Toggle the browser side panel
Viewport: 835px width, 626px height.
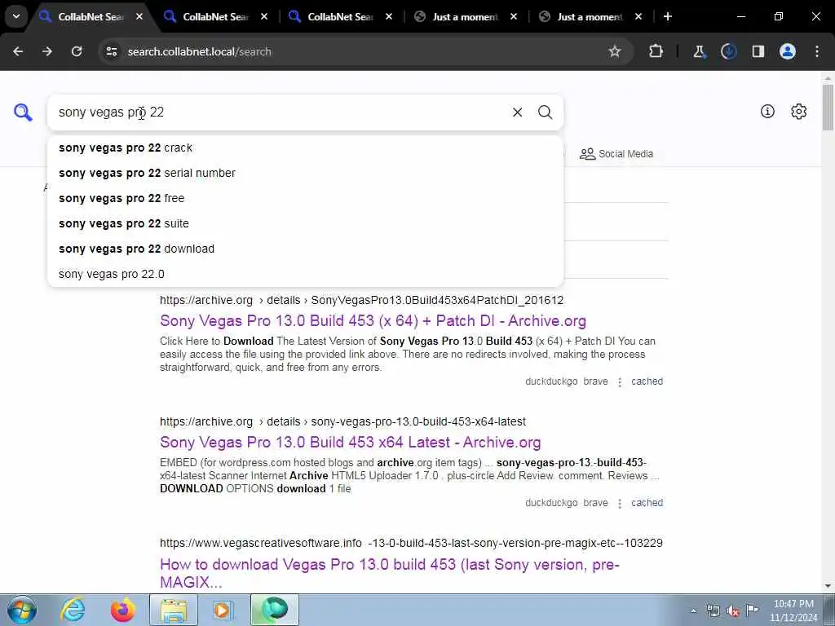pyautogui.click(x=758, y=51)
